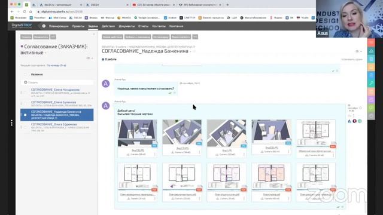Click the green chat icon in right sidebar
383x215 pixels.
371,107
